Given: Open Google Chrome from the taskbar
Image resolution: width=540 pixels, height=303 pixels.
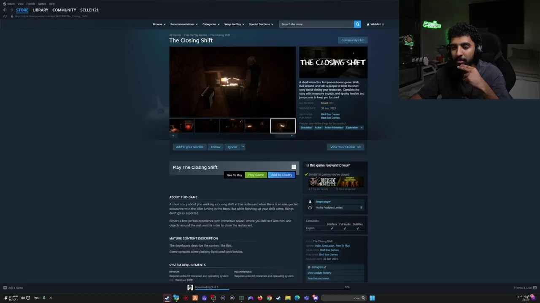Looking at the screenshot, I should (269, 298).
